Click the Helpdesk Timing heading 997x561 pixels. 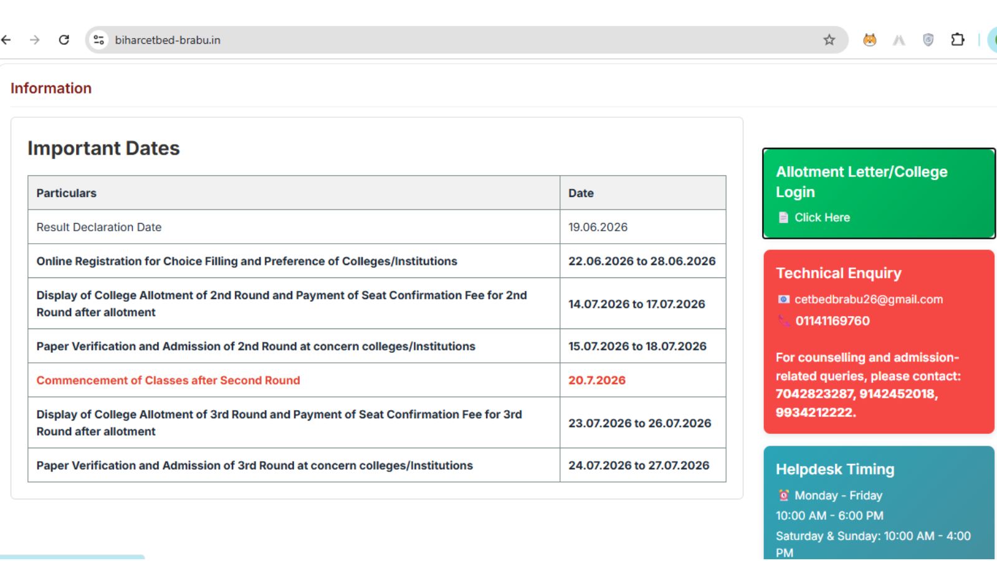835,469
